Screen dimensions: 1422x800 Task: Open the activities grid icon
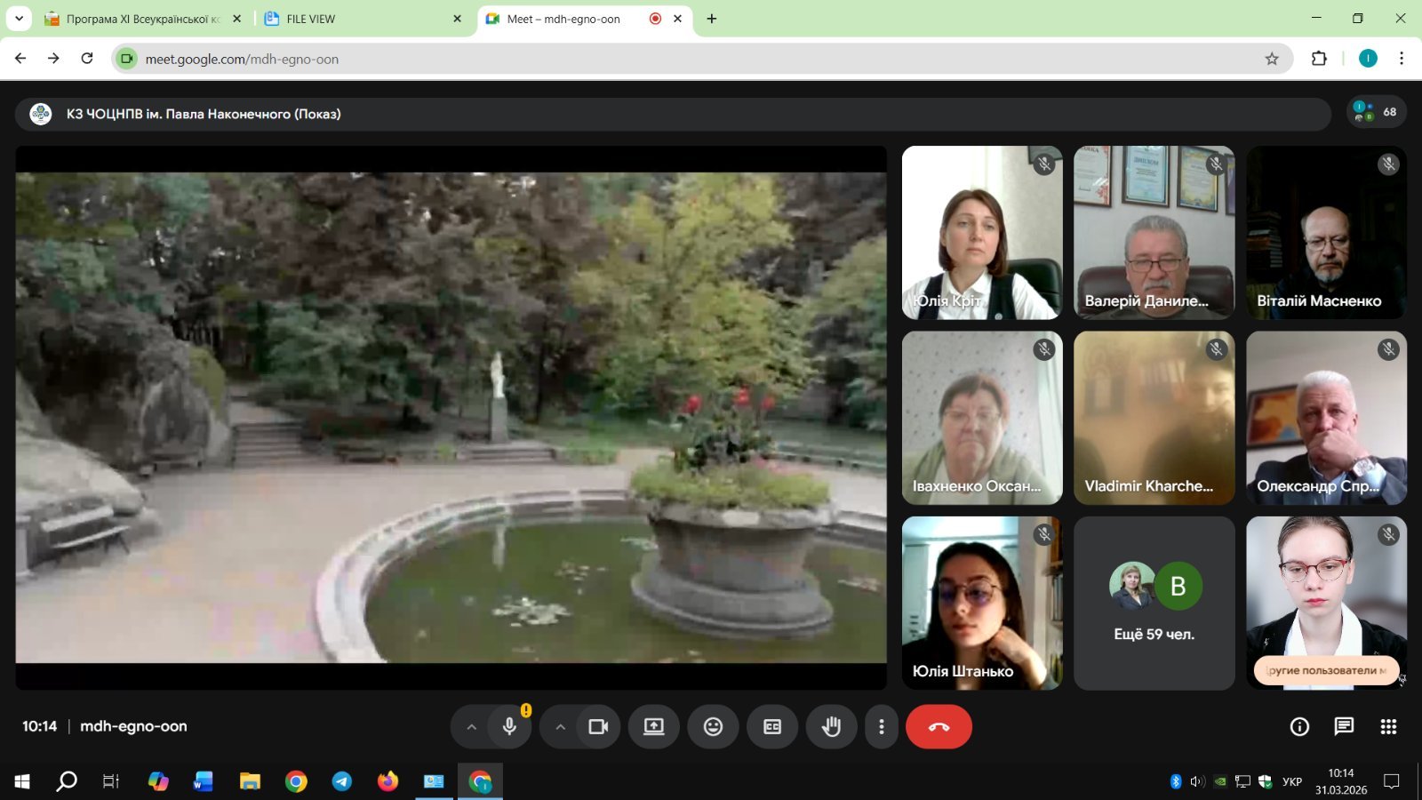click(x=1388, y=727)
